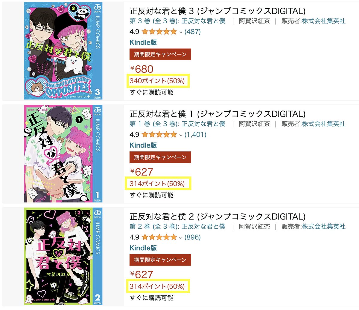
Task: Expand rating dropdown chevron for volume 2
Action: 181,238
